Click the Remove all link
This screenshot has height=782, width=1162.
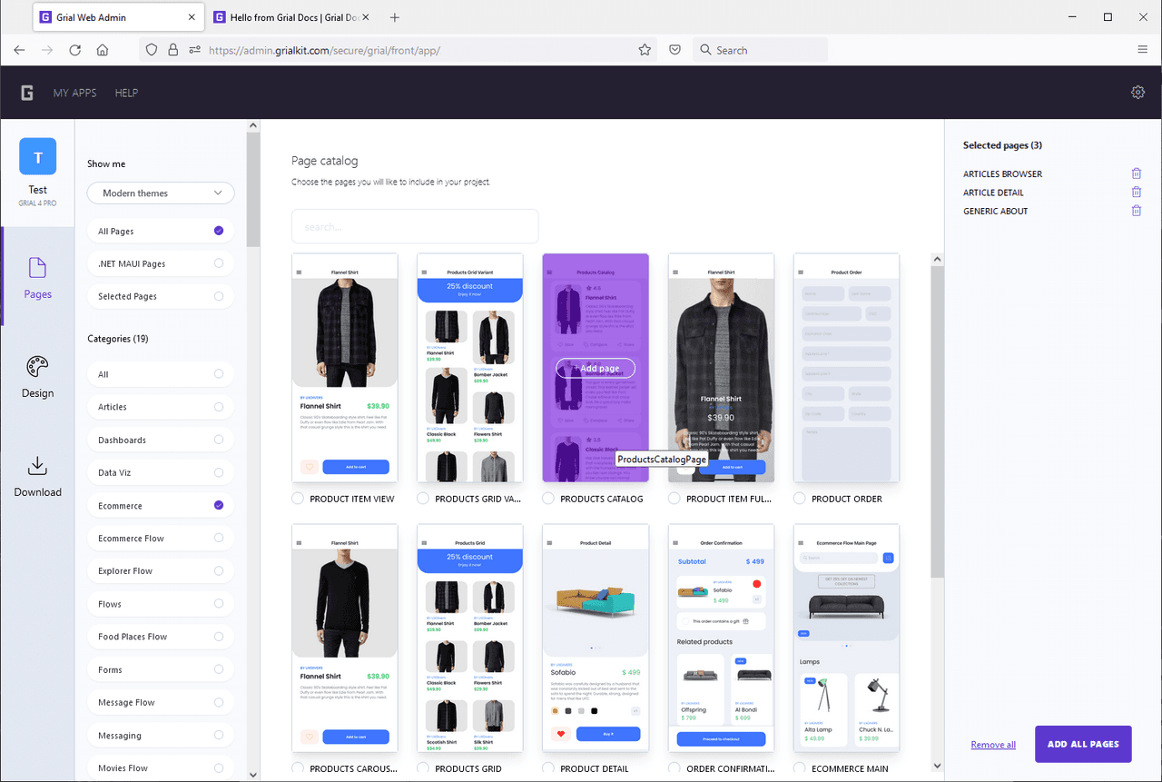pos(993,745)
